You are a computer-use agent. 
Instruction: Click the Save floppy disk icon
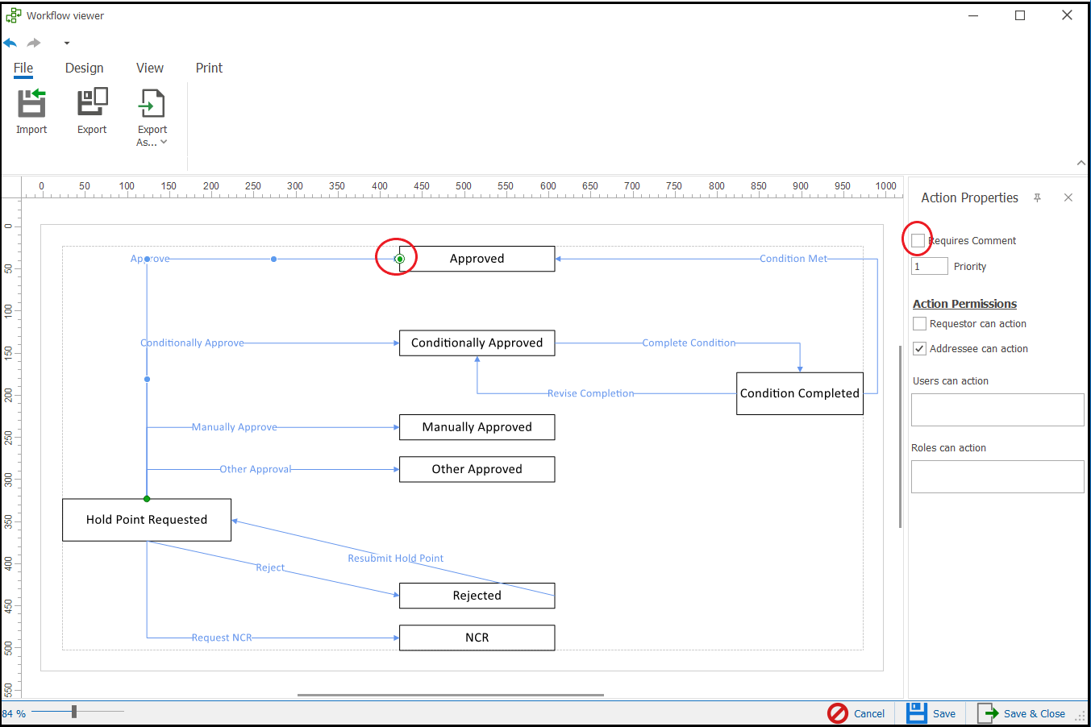(917, 712)
